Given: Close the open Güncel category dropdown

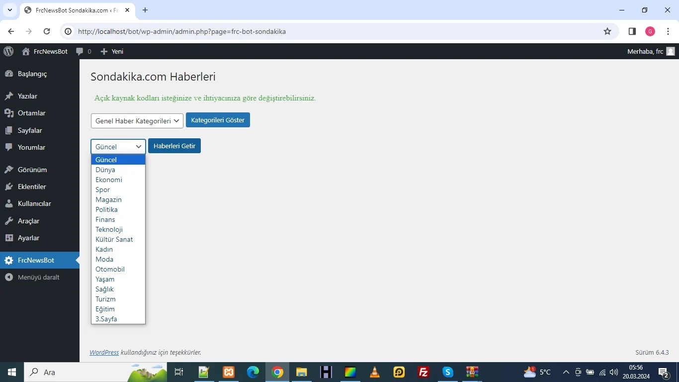Looking at the screenshot, I should pos(118,147).
